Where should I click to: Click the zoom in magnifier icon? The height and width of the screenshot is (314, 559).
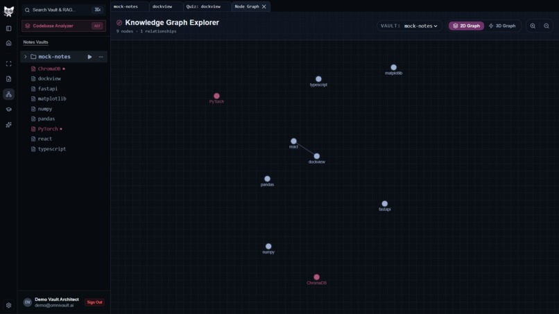tap(533, 26)
